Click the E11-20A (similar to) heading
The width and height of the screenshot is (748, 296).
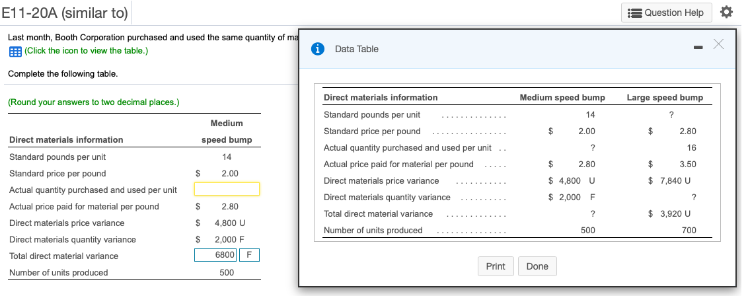pos(65,13)
